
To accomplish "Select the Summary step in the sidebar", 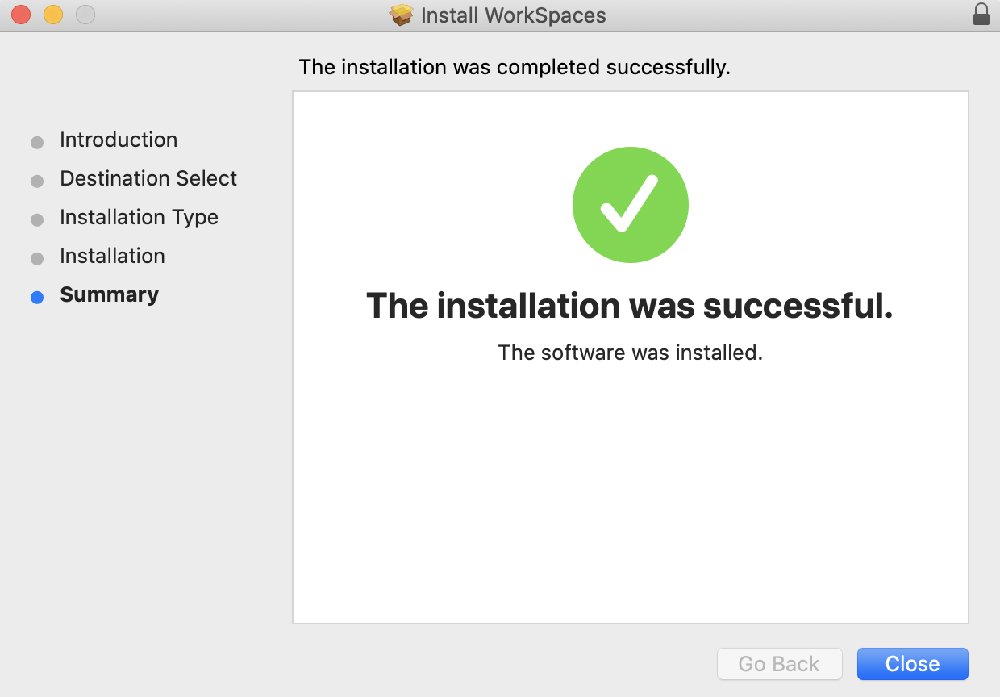I will (x=109, y=294).
